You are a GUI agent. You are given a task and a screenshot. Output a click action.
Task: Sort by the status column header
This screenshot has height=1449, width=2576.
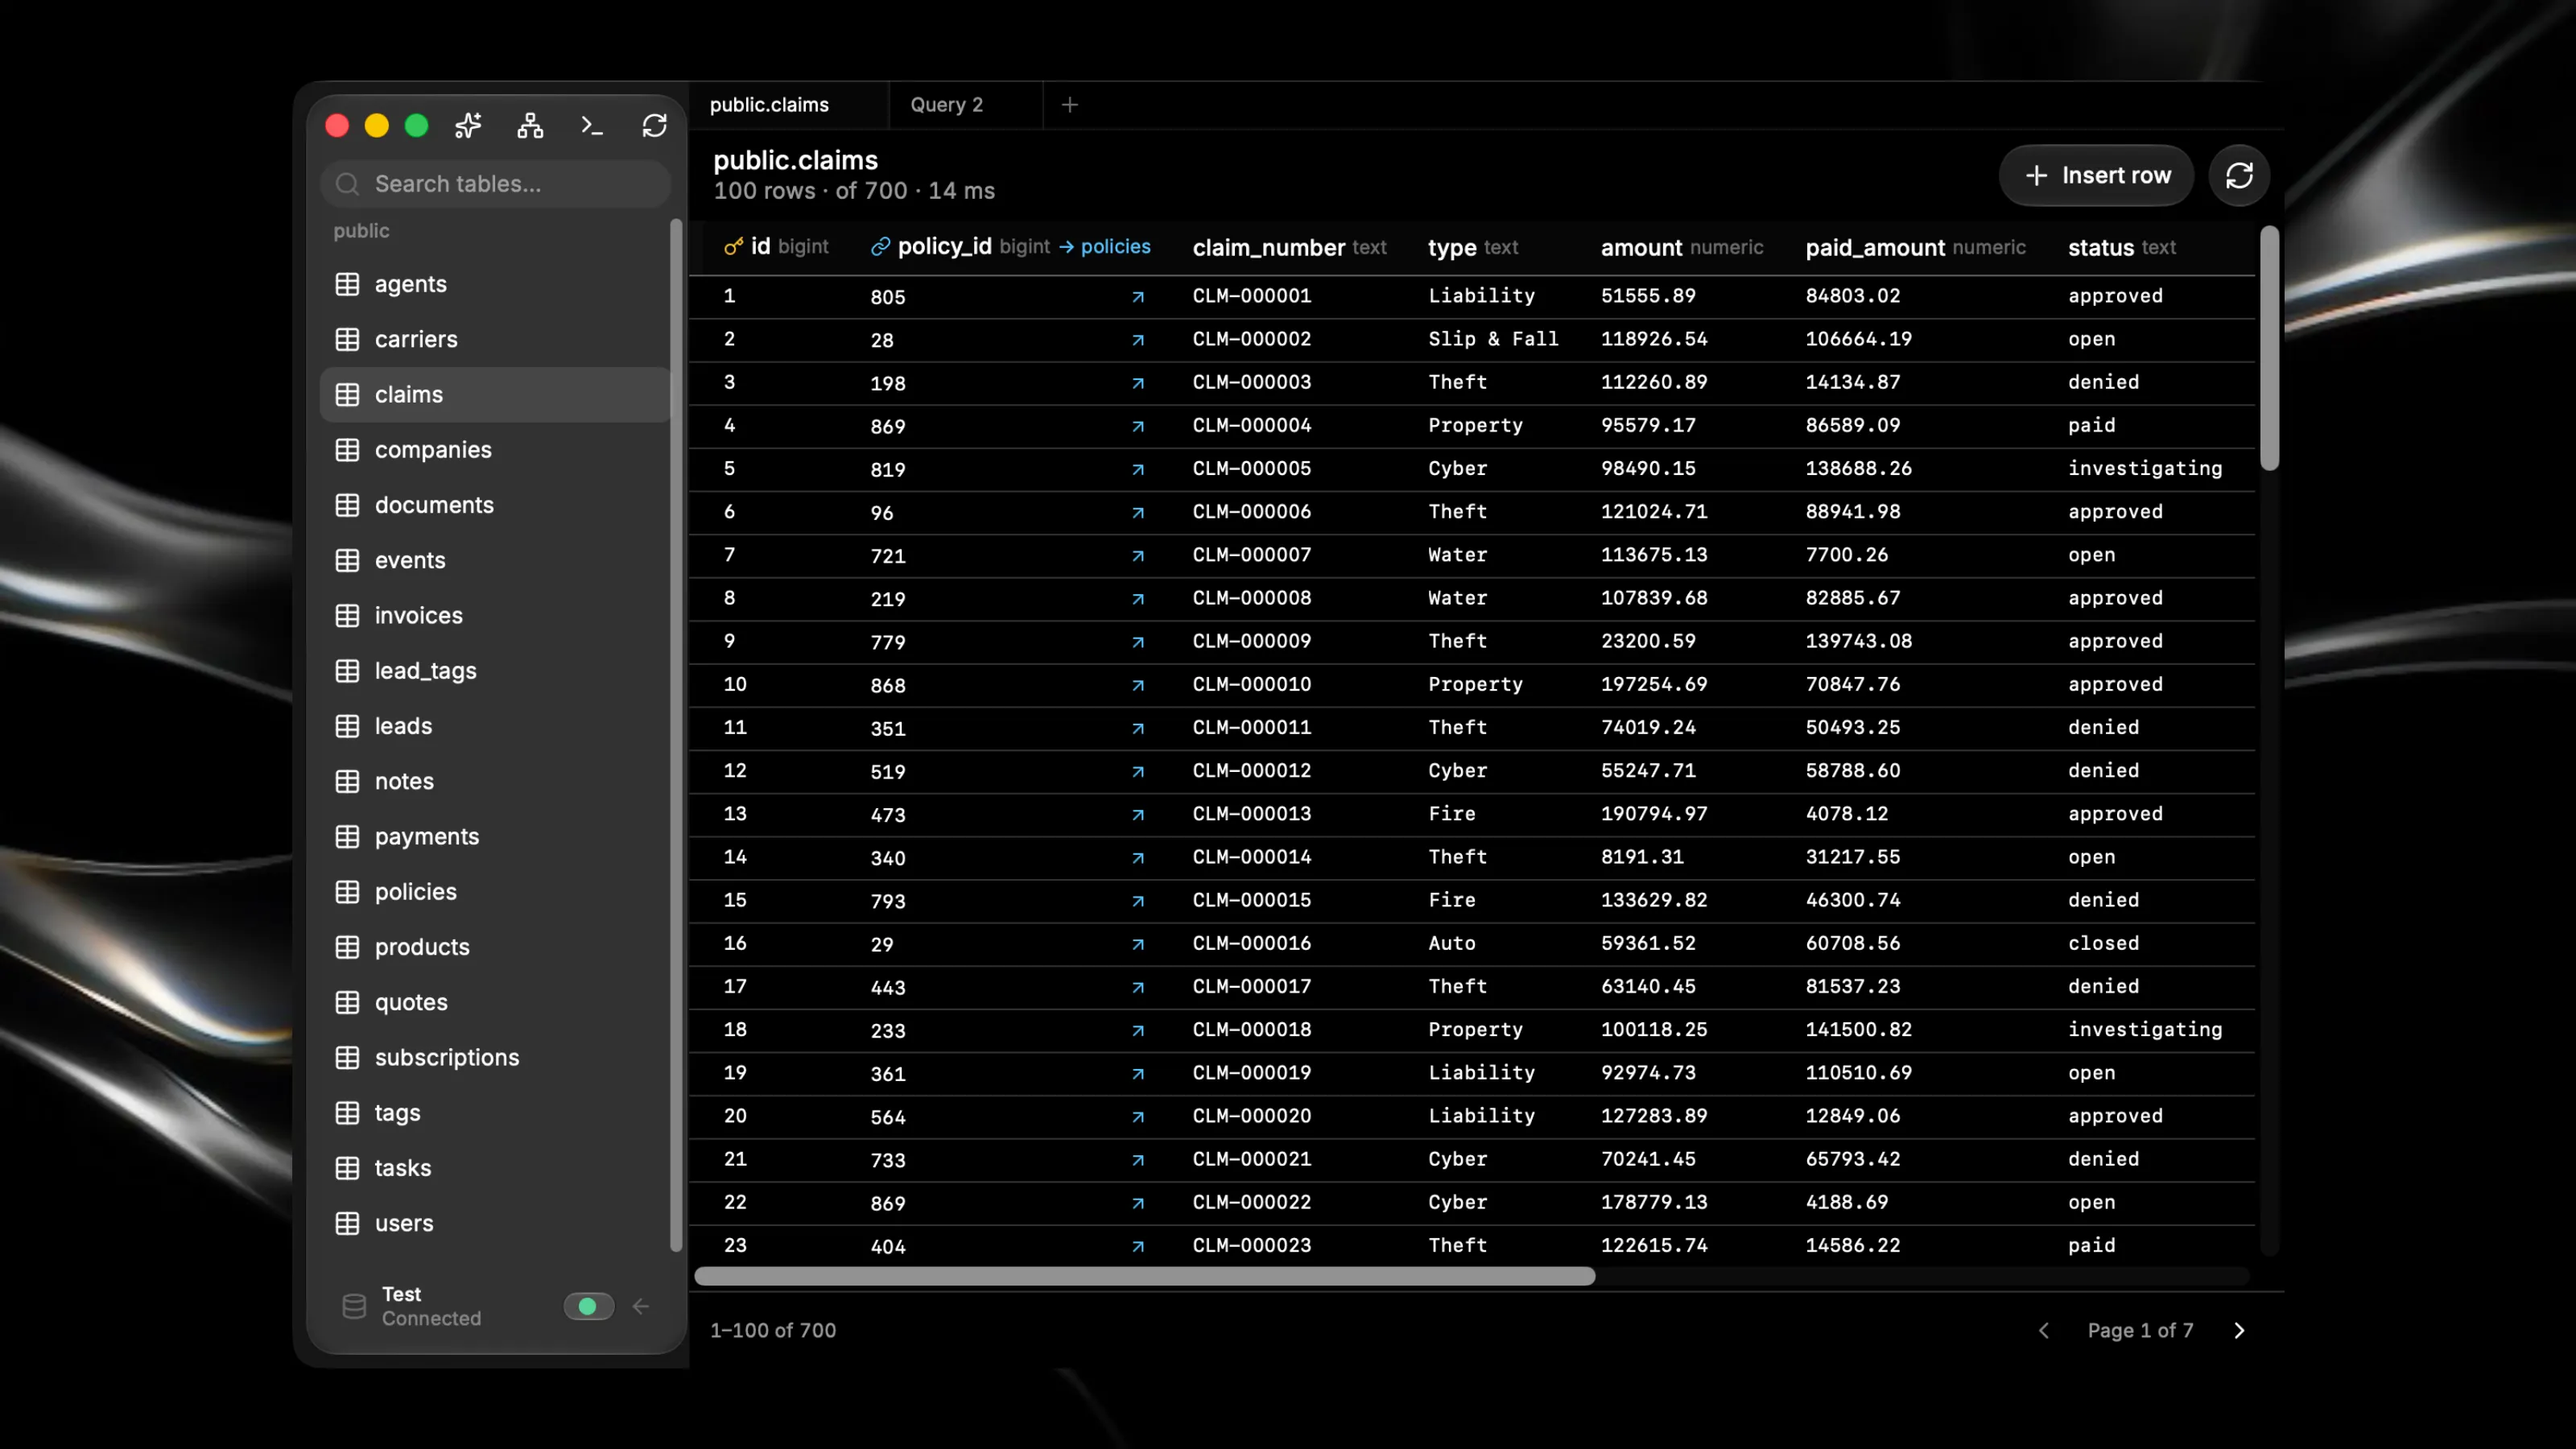coord(2121,247)
